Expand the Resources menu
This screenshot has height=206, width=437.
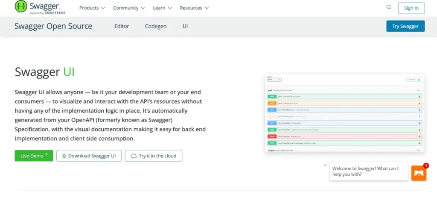click(194, 8)
